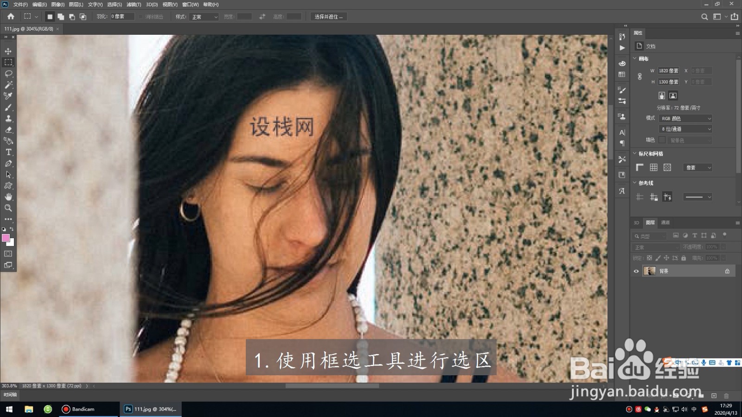This screenshot has width=742, height=417.
Task: Open the Image menu
Action: coord(58,4)
